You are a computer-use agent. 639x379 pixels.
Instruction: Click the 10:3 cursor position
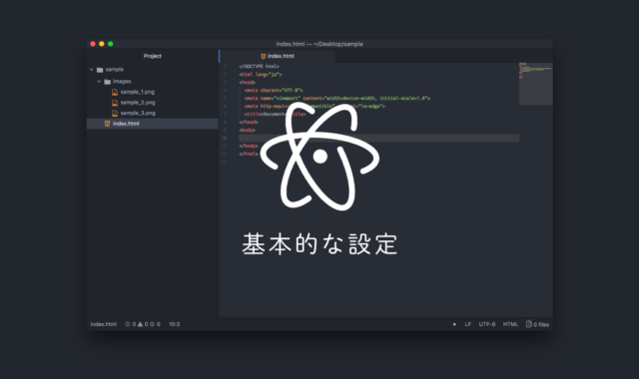coord(175,324)
